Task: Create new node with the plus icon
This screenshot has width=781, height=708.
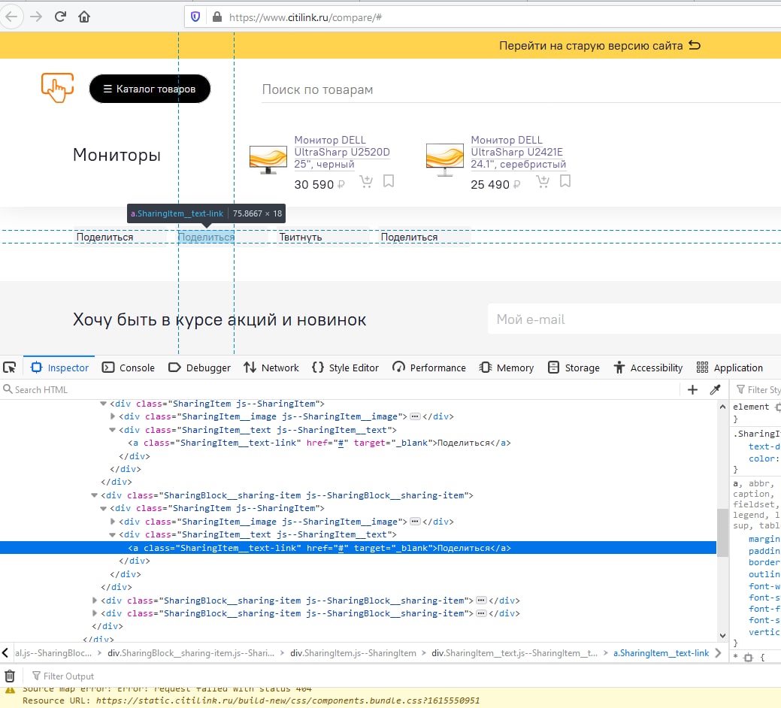Action: pos(692,390)
